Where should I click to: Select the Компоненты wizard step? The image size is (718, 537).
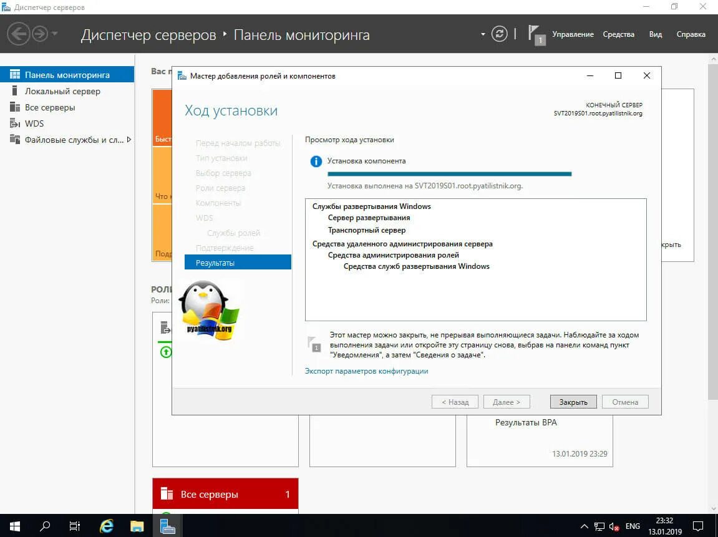(x=218, y=203)
